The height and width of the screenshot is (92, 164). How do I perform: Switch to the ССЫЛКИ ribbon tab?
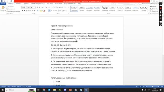[50, 4]
